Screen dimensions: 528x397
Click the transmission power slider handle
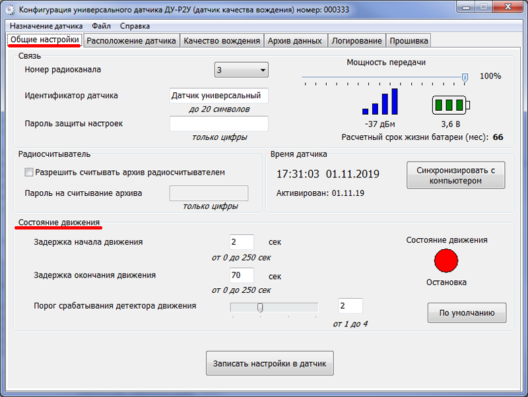(465, 78)
